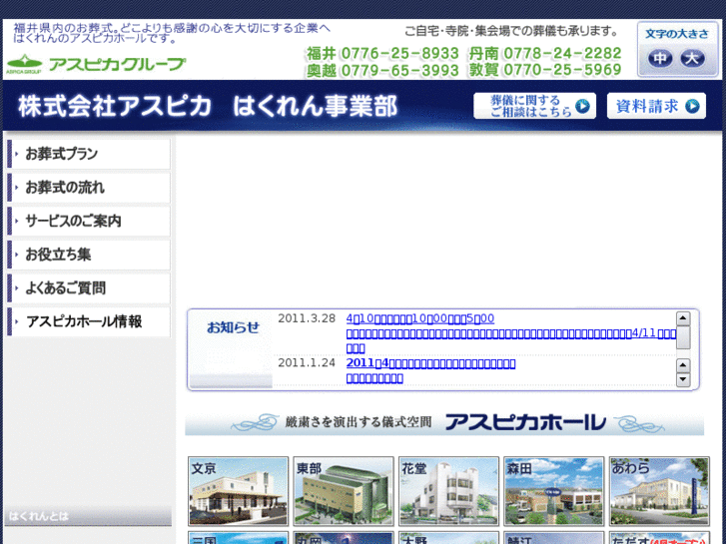The width and height of the screenshot is (726, 544).
Task: Open the 文京 hall thumbnail
Action: click(x=238, y=491)
